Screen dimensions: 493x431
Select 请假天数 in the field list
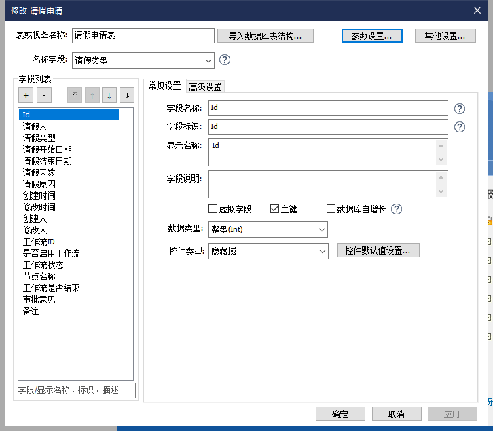click(39, 172)
